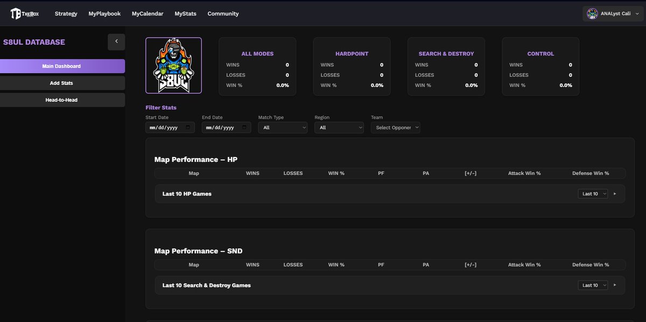Open the MyStats page
This screenshot has width=646, height=322.
[185, 13]
